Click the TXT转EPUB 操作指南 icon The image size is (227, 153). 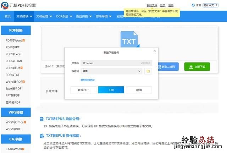point(42,136)
